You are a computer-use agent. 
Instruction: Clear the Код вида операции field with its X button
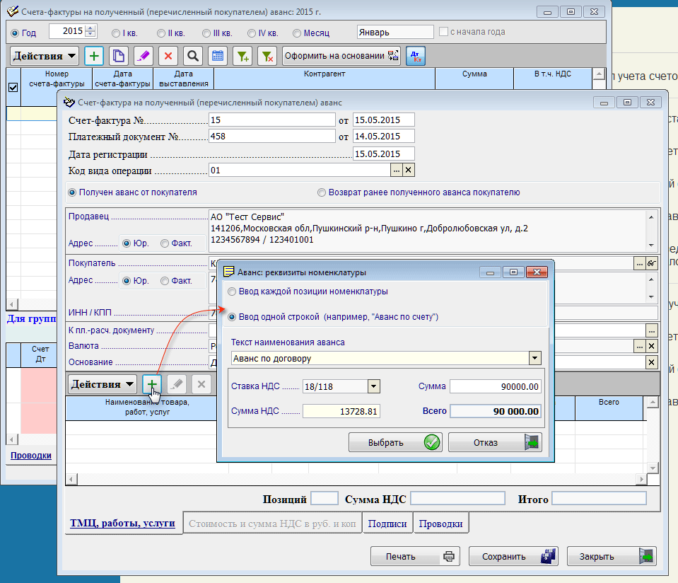(409, 170)
